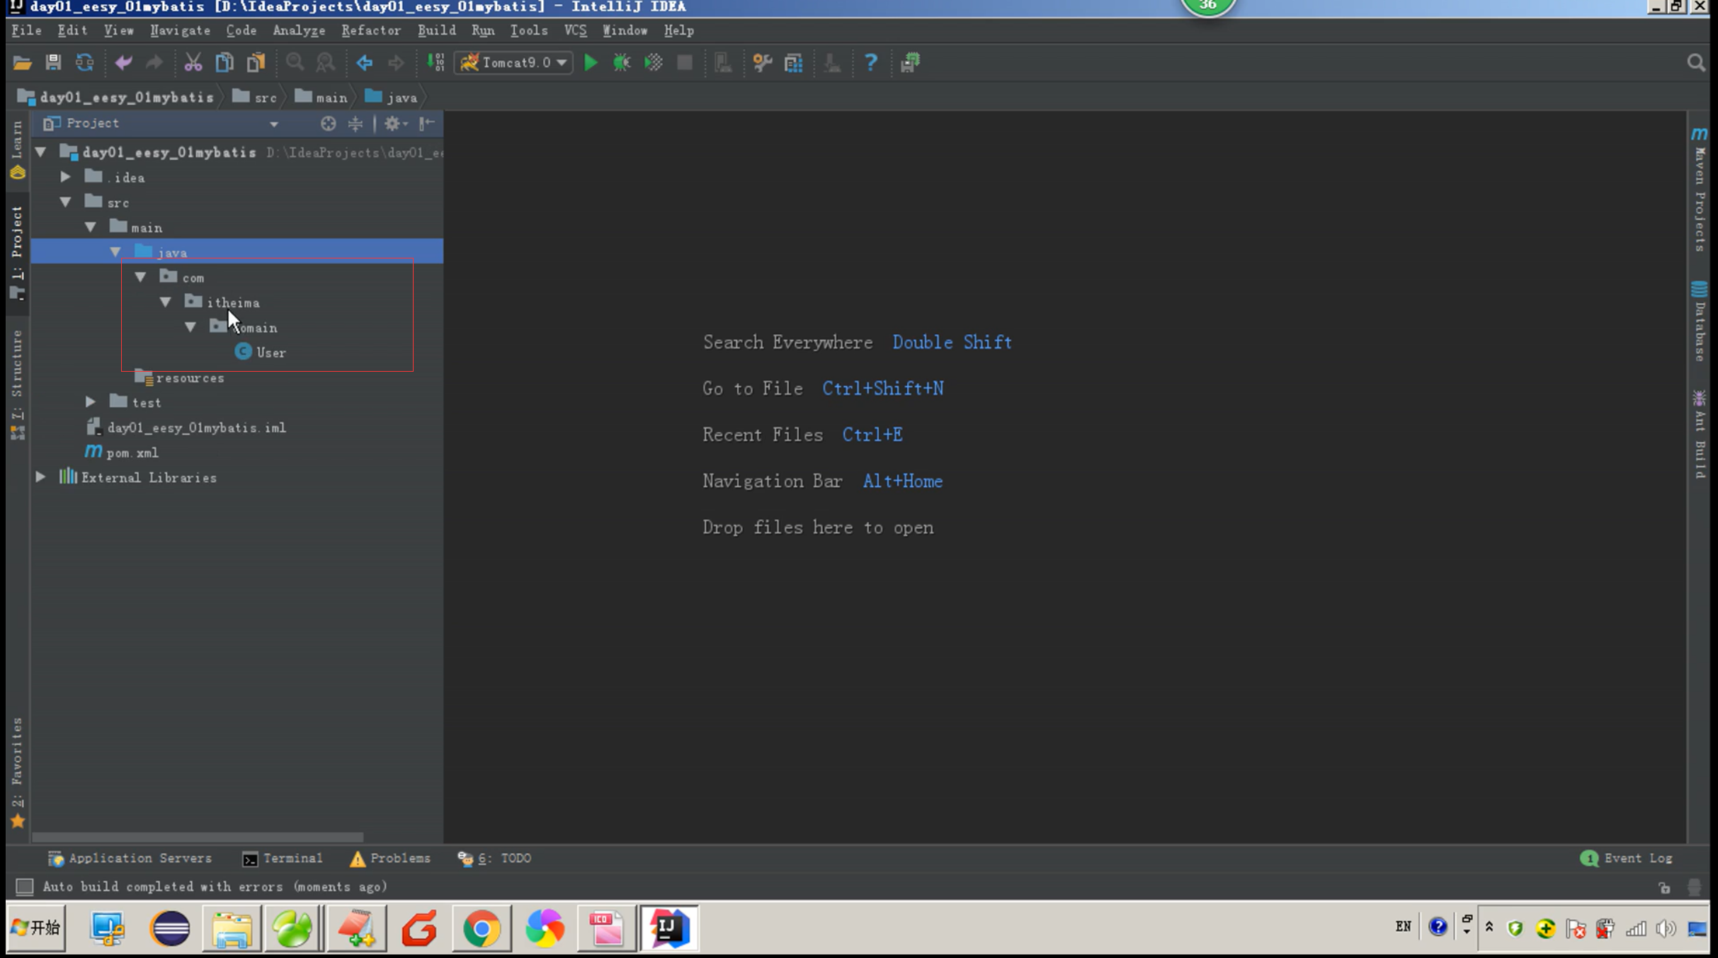Toggle the Database side panel
This screenshot has width=1718, height=958.
click(x=1700, y=322)
